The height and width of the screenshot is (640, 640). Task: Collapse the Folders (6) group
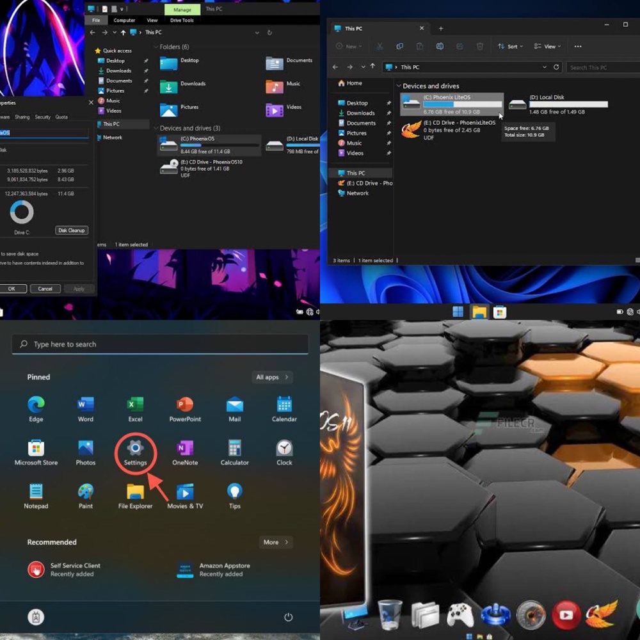coord(156,47)
